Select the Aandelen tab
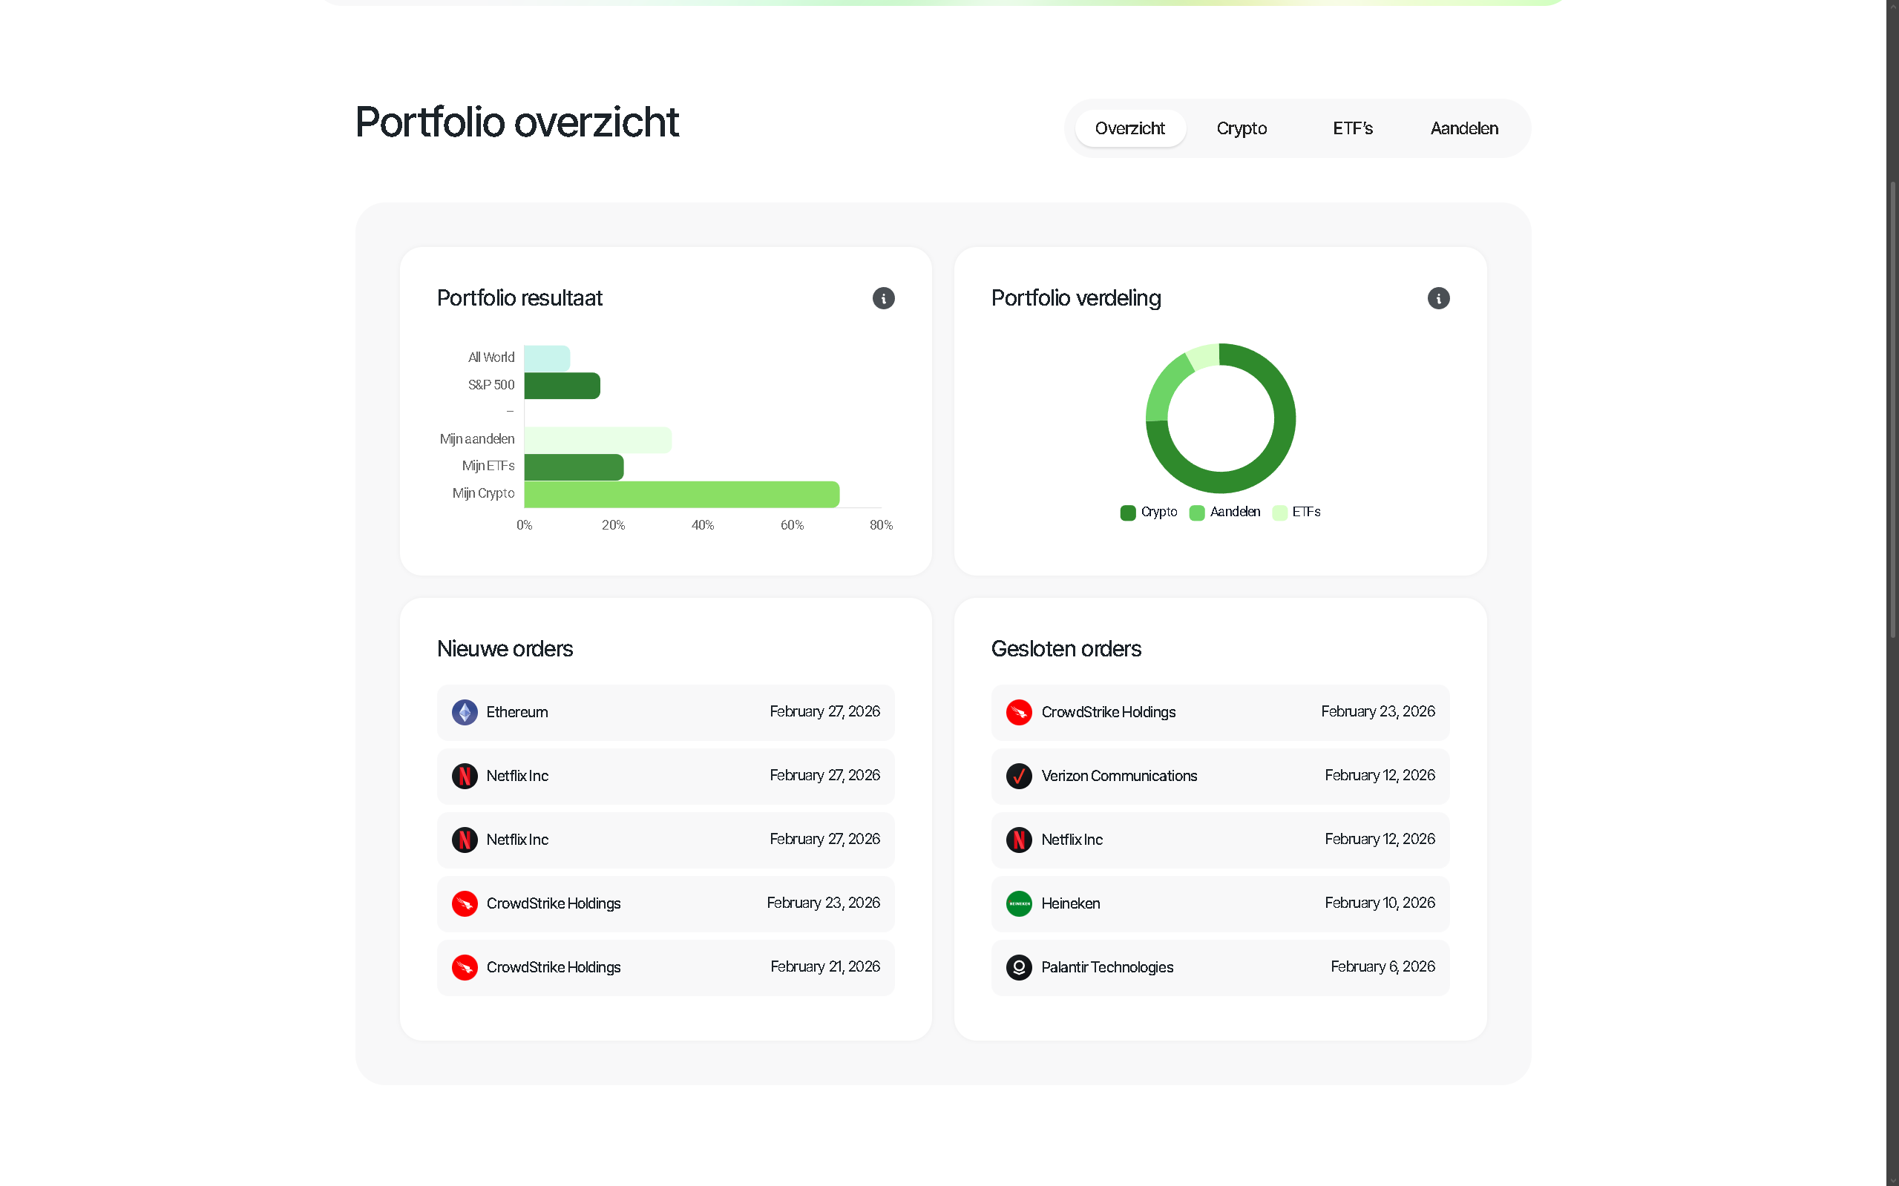The image size is (1899, 1186). coord(1463,128)
